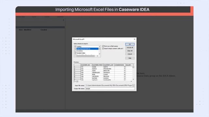The height and width of the screenshot is (117, 209).
Task: Click the sheet list left scroll arrow
Action: (x=75, y=56)
